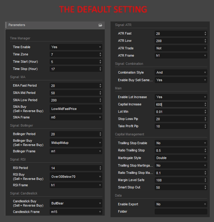Open the Martingale Style Double dropdown
The image size is (214, 222).
[x=180, y=158]
